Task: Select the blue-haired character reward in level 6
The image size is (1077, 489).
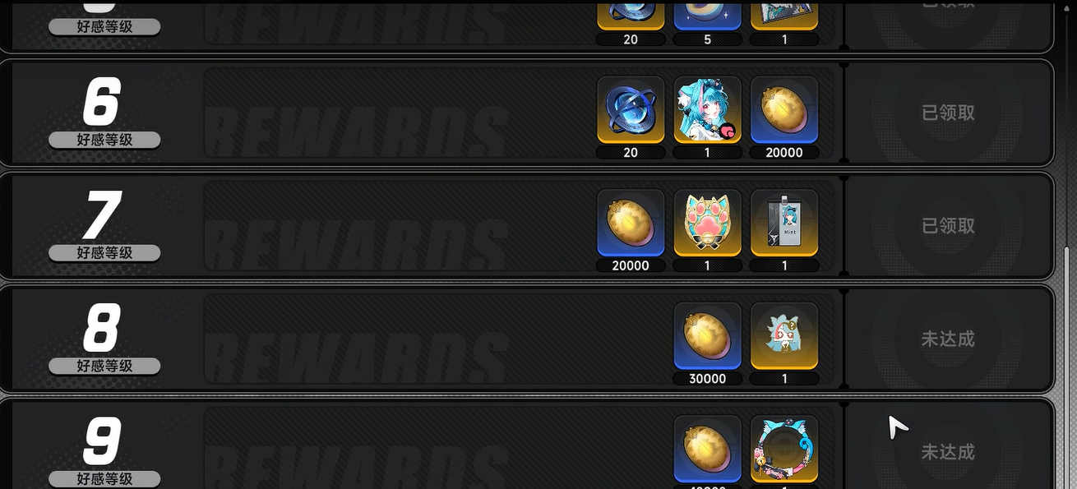Action: (x=707, y=110)
